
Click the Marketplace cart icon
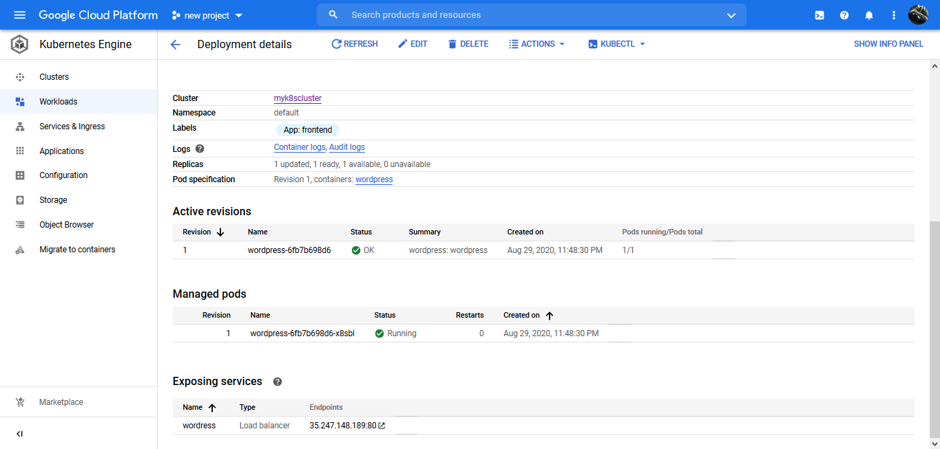[x=20, y=402]
